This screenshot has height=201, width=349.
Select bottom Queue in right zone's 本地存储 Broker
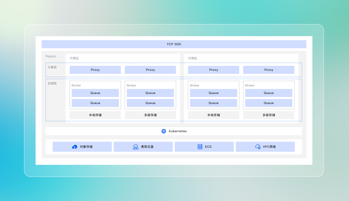pyautogui.click(x=214, y=103)
